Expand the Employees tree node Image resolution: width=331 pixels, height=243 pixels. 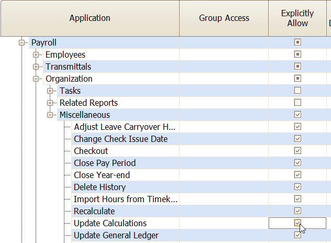[x=36, y=54]
